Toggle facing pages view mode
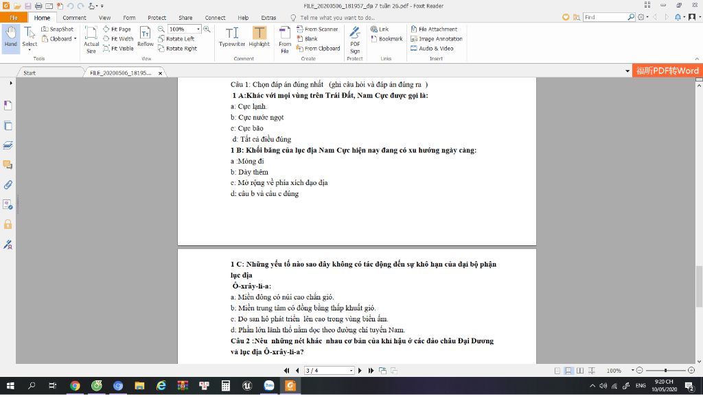This screenshot has height=405, width=703. (x=580, y=371)
